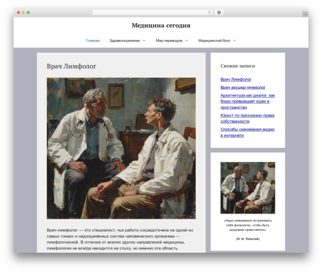Open a new tab with plus icon

click(305, 14)
